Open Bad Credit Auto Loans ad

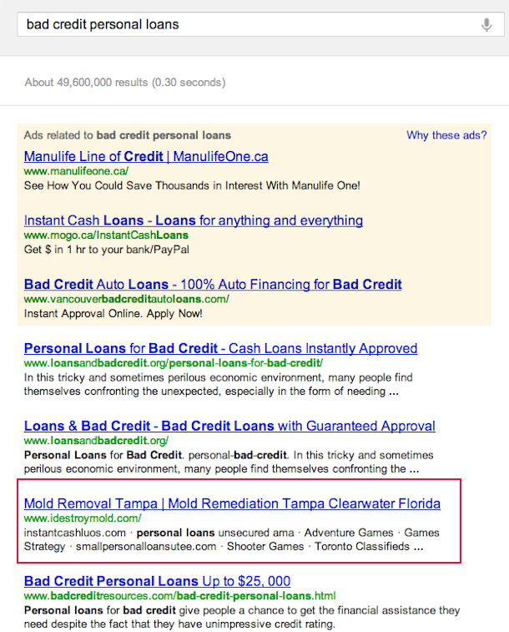click(213, 285)
